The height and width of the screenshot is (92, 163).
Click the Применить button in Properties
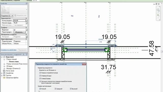tap(22, 50)
